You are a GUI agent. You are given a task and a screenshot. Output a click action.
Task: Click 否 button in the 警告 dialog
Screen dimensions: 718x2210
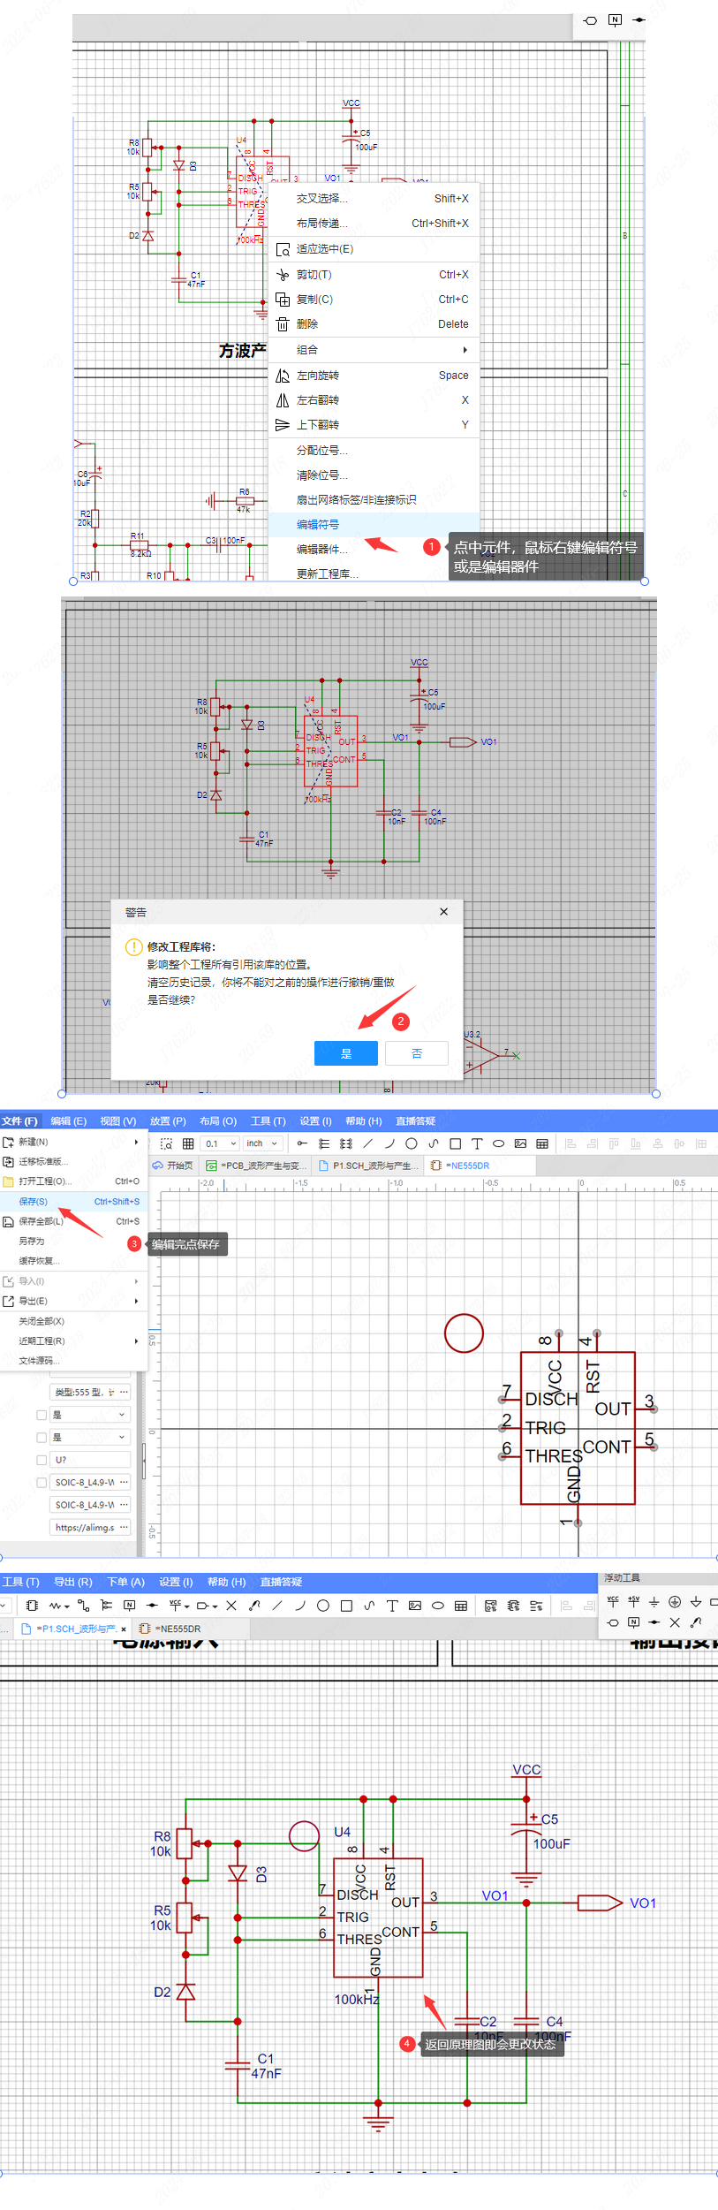tap(417, 1053)
